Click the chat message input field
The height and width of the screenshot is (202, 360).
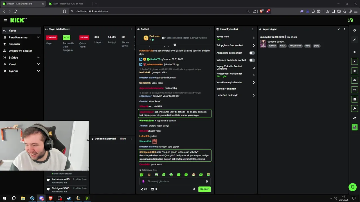pos(175,181)
